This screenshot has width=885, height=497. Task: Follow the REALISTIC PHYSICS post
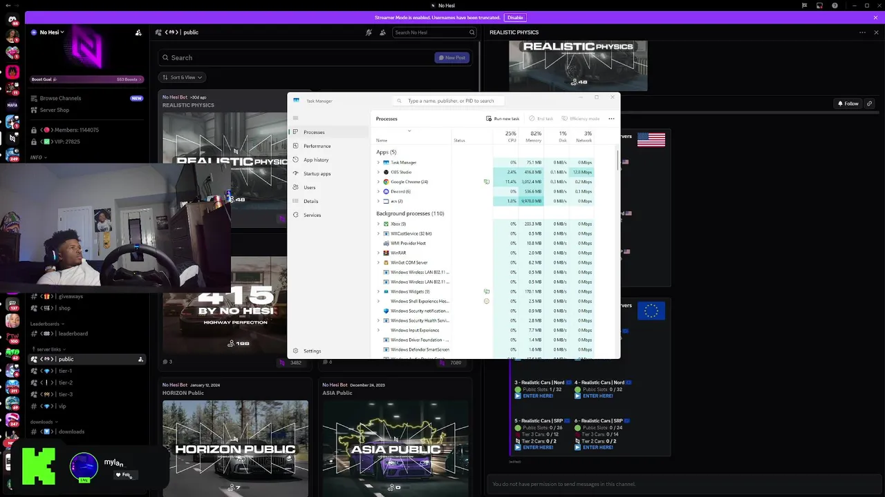(848, 104)
